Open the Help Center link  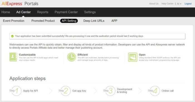pos(167,4)
